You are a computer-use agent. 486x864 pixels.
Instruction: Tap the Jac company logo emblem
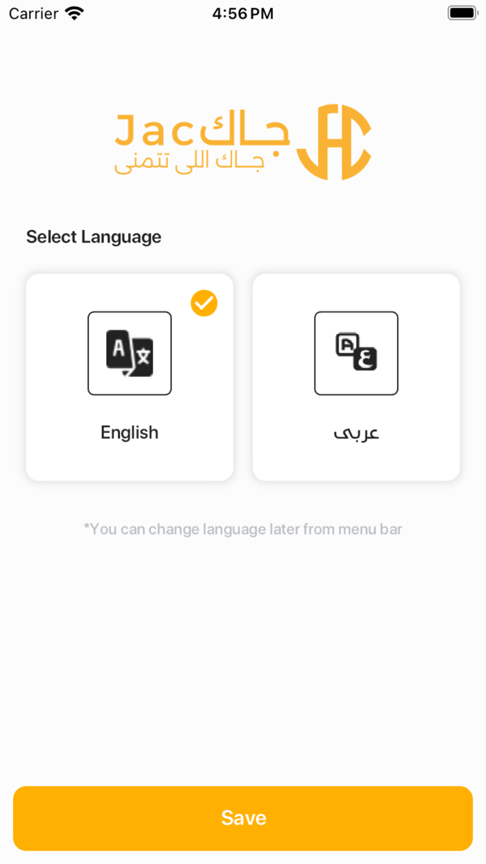[335, 141]
